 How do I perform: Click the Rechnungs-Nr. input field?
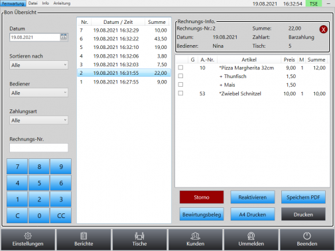38,148
